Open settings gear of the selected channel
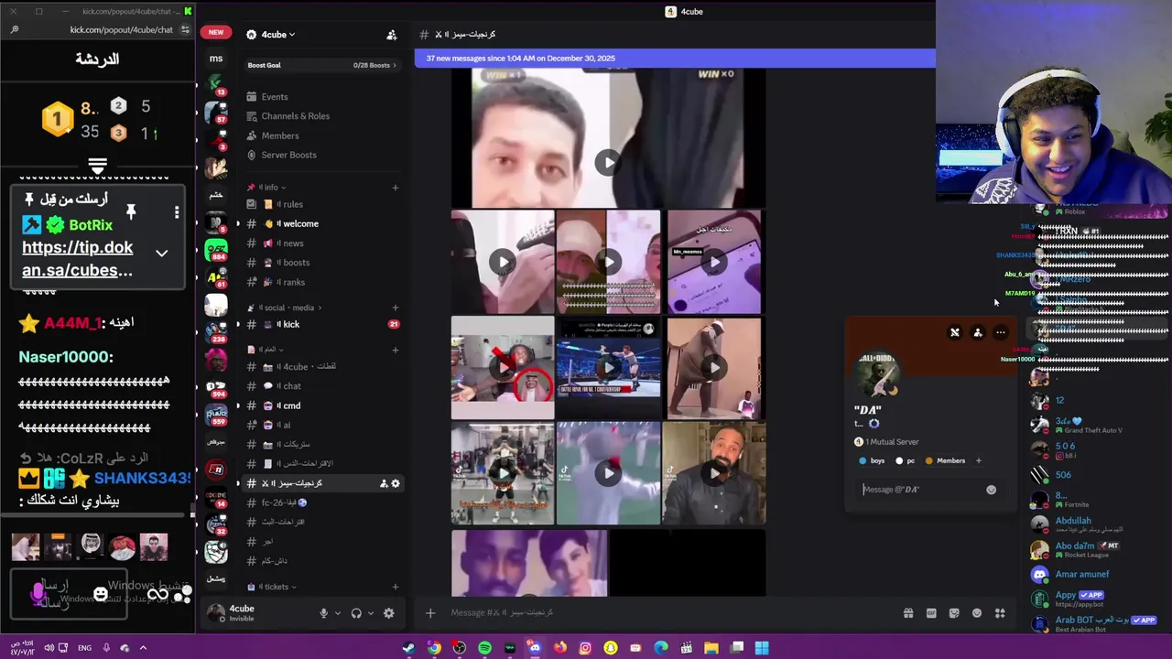Viewport: 1172px width, 659px height. tap(396, 483)
